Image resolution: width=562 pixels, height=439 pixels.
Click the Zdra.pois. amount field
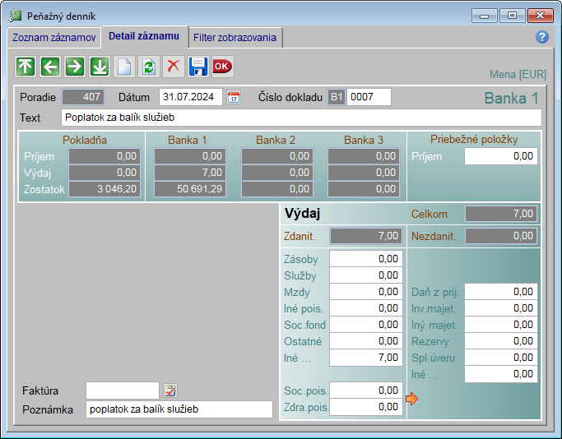[366, 407]
